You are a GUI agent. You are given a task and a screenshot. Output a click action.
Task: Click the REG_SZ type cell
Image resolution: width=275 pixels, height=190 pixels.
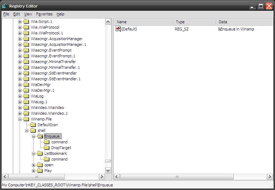point(182,29)
